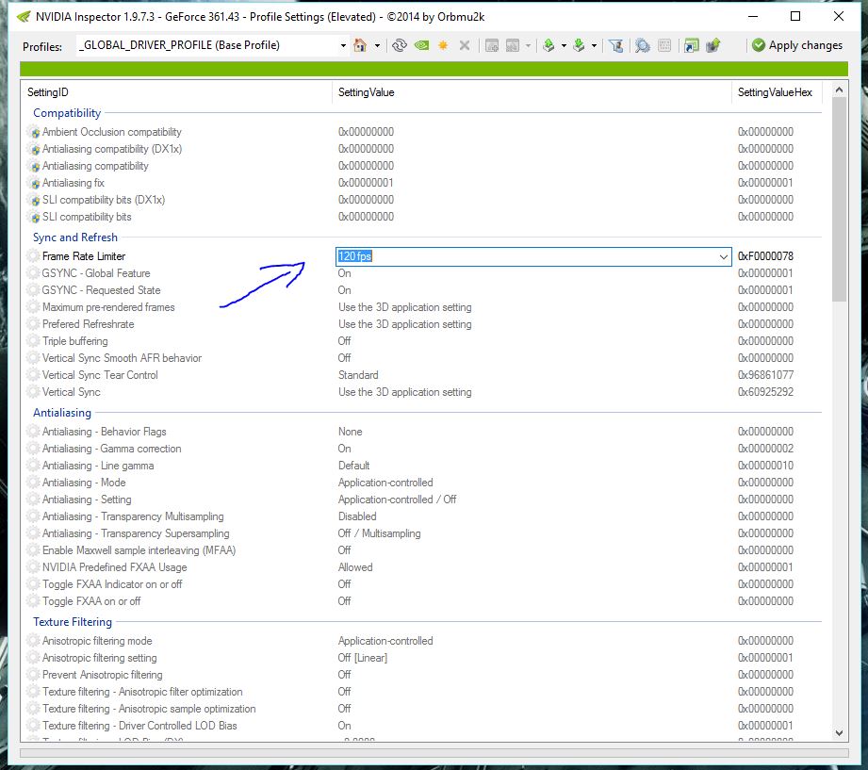The height and width of the screenshot is (770, 868).
Task: Click gear icon beside SLI compatibility bits (DX1x)
Action: (34, 201)
